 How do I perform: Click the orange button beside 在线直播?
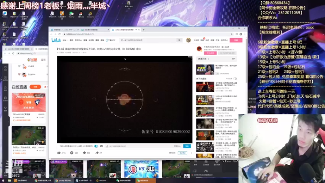(x=35, y=87)
